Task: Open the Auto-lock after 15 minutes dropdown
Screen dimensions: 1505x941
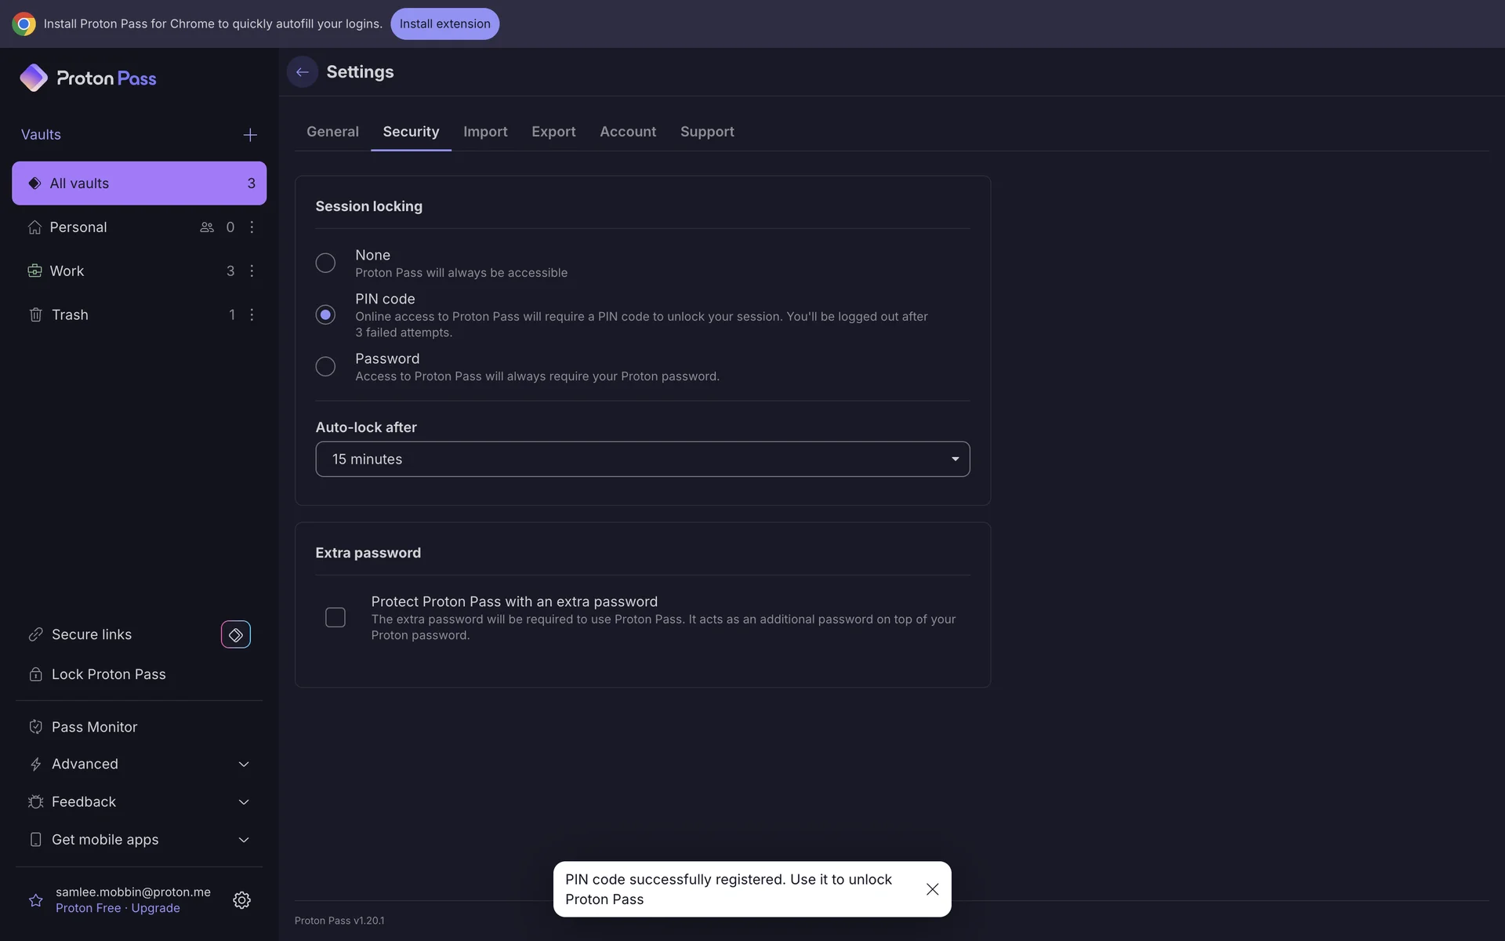Action: coord(642,460)
